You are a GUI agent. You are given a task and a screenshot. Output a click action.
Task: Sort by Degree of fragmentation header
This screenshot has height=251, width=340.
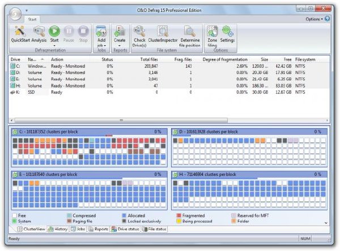pyautogui.click(x=225, y=59)
